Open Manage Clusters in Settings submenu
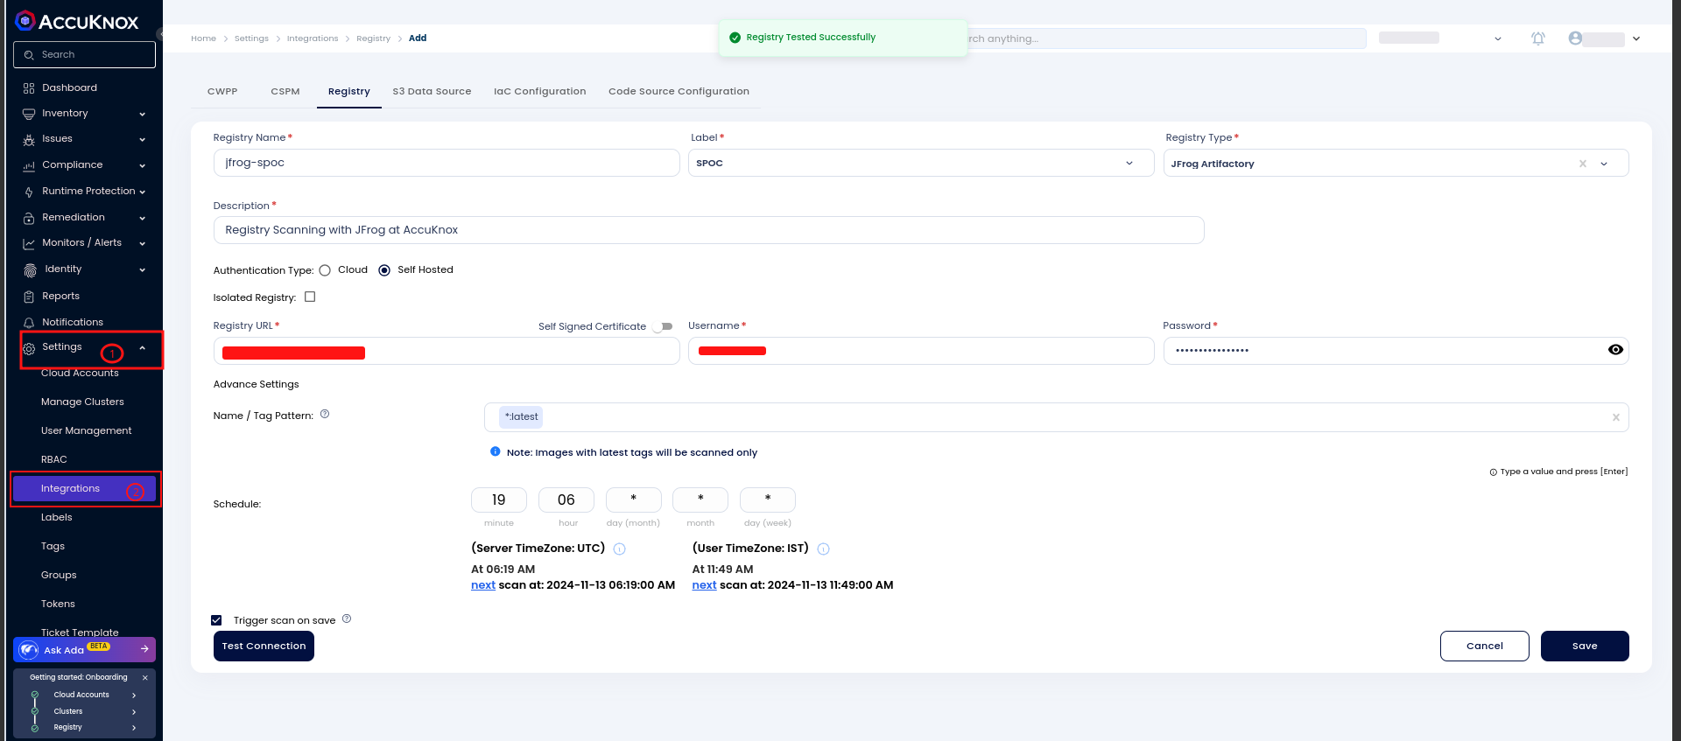 82,402
